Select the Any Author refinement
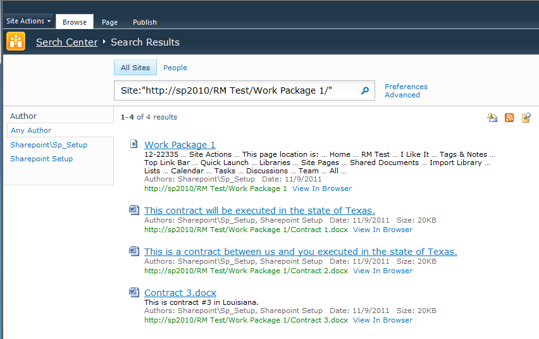The height and width of the screenshot is (339, 539). point(31,130)
